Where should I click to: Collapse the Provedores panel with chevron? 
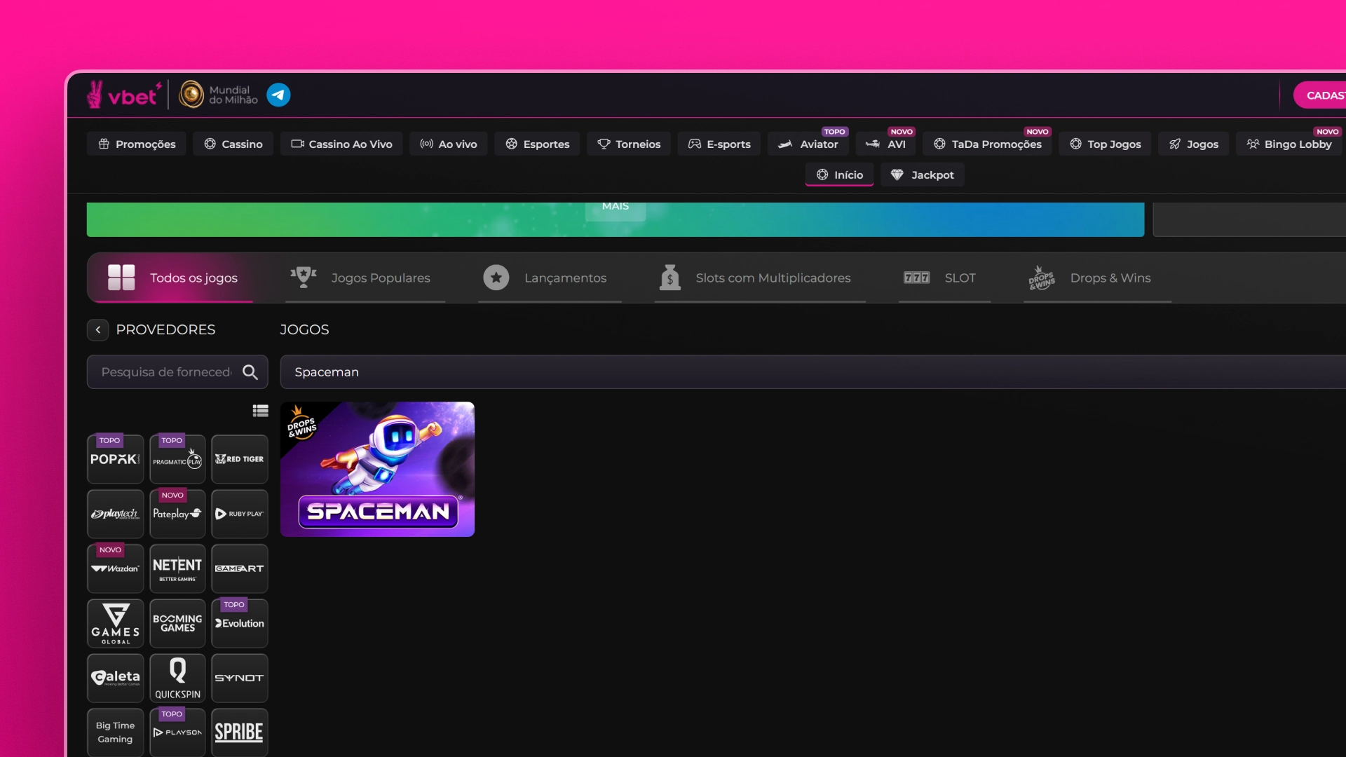point(98,329)
